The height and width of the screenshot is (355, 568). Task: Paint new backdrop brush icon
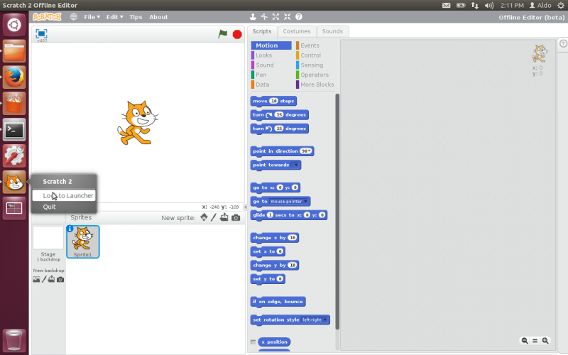(x=44, y=279)
